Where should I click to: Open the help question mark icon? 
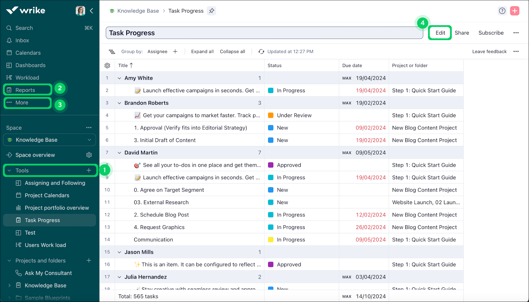[502, 11]
